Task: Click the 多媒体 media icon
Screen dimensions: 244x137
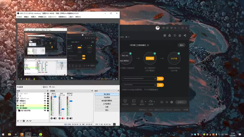Action: (x=134, y=101)
